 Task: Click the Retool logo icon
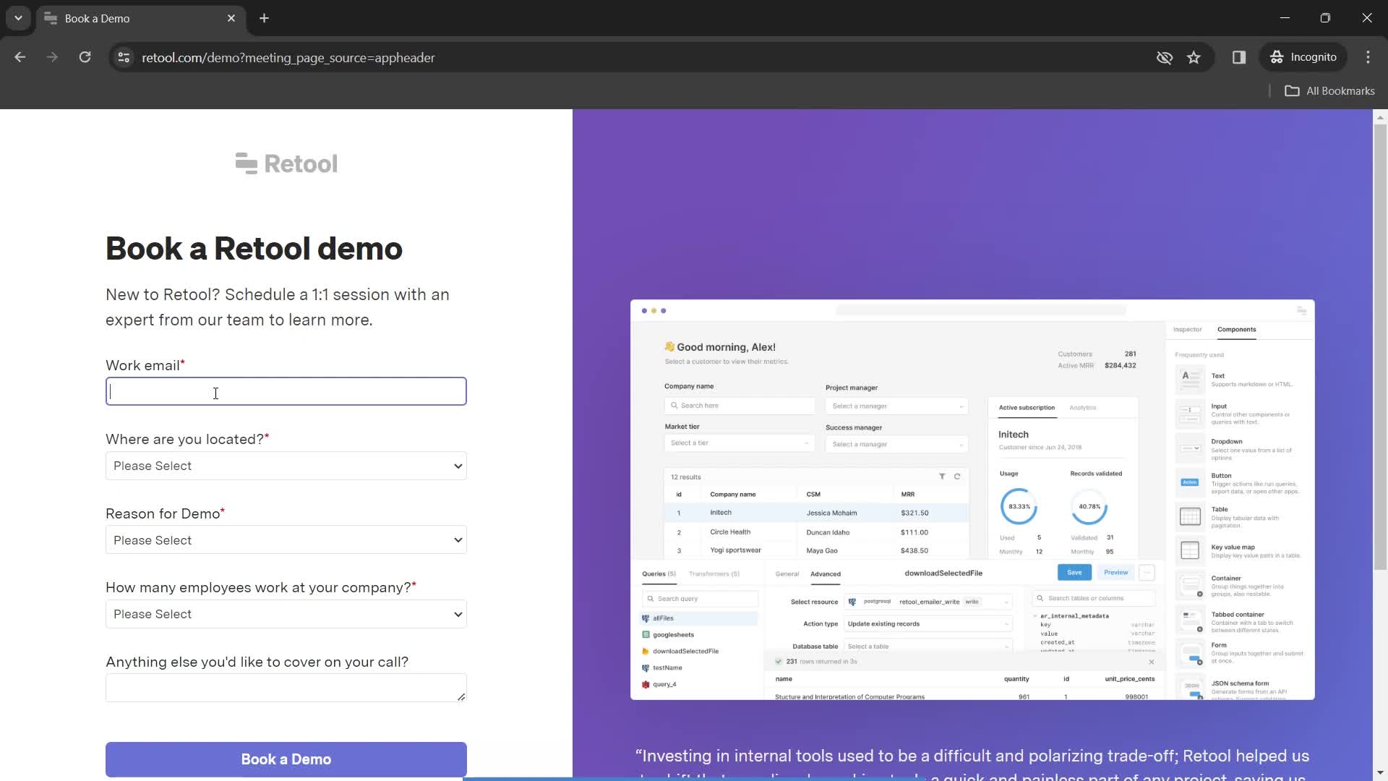pos(245,162)
